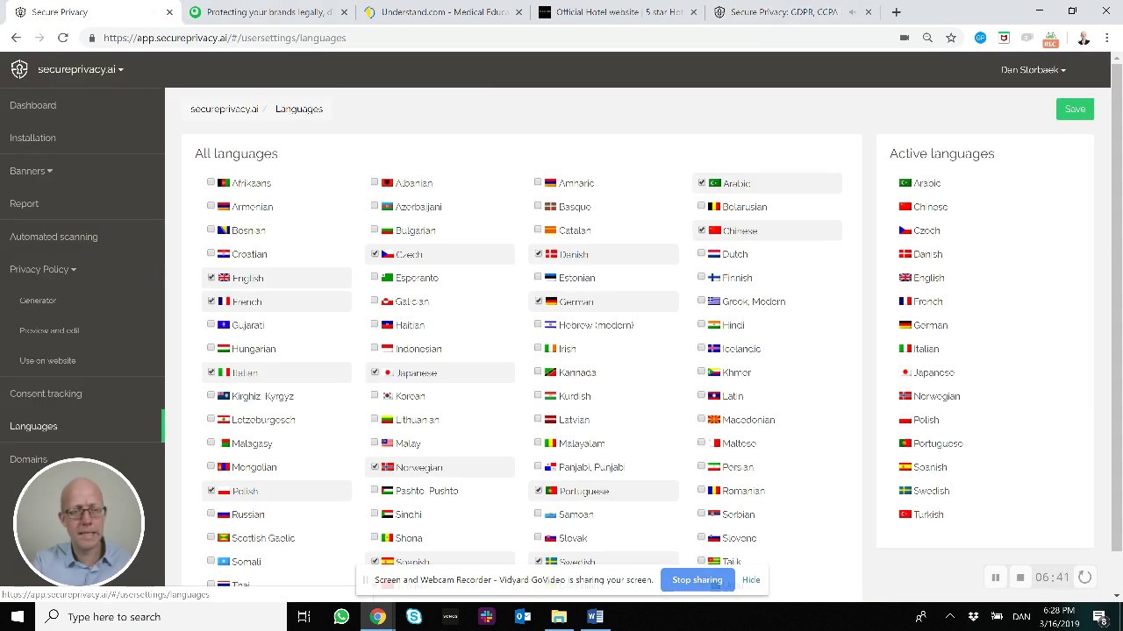Uncheck the Arabic language checkbox
The width and height of the screenshot is (1123, 631).
point(702,182)
